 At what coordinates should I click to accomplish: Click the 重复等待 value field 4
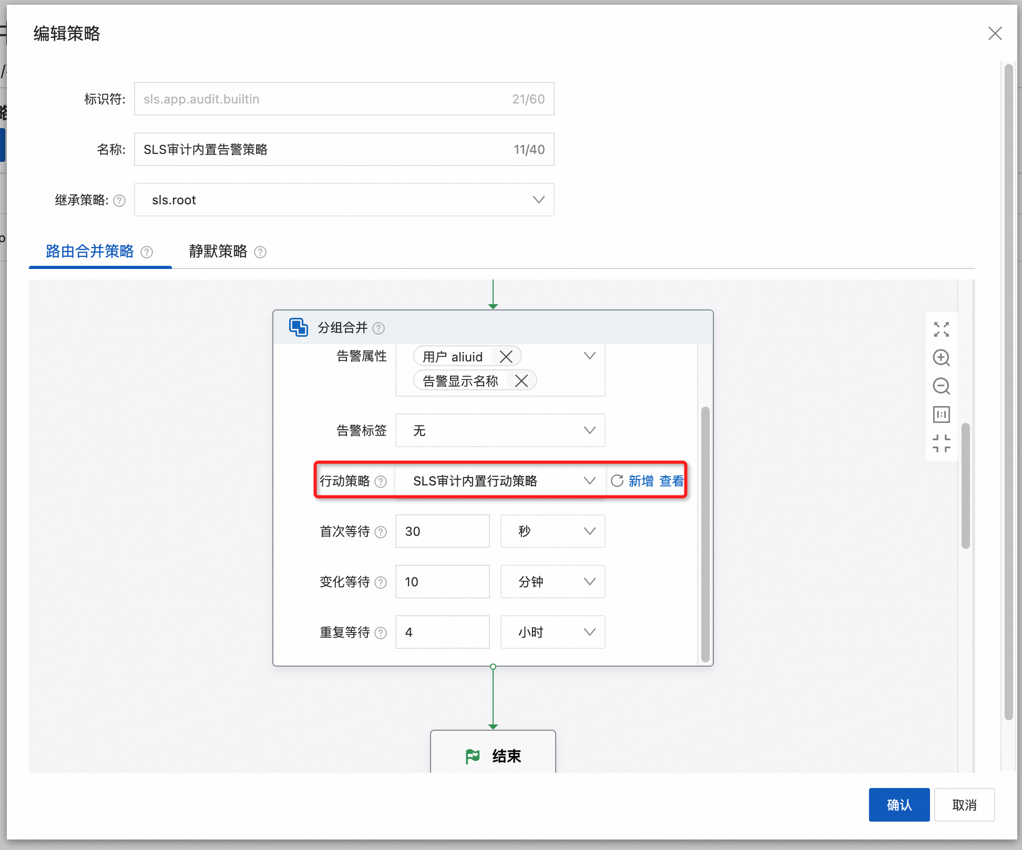443,632
